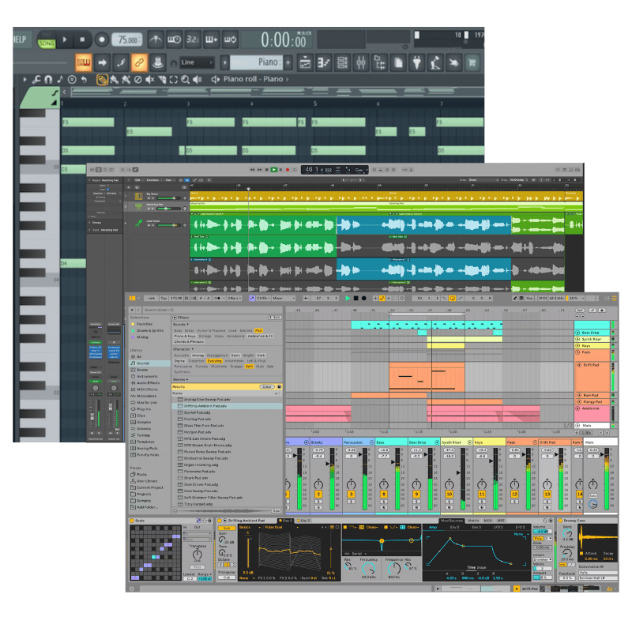The width and height of the screenshot is (632, 632).
Task: Open the FL Studio Piano pattern selector
Action: click(255, 62)
